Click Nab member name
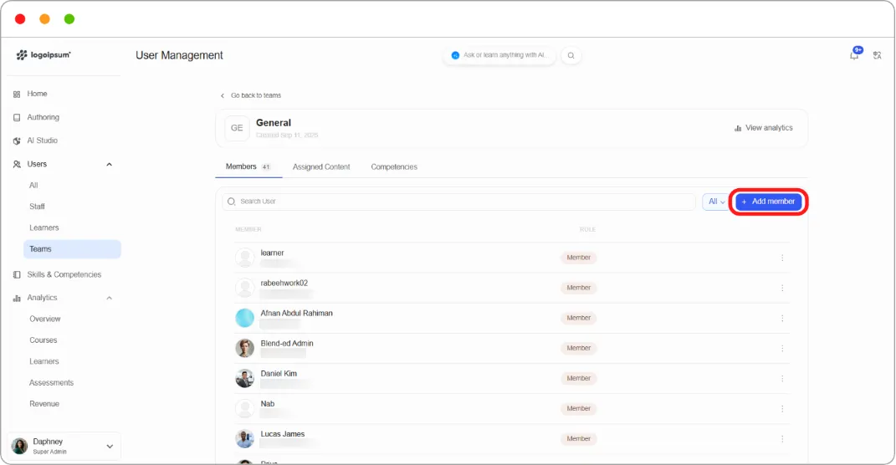 268,404
